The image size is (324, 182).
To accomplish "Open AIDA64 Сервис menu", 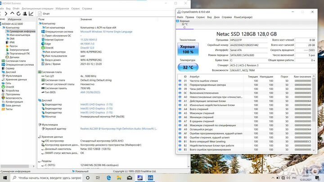I will coord(76,9).
